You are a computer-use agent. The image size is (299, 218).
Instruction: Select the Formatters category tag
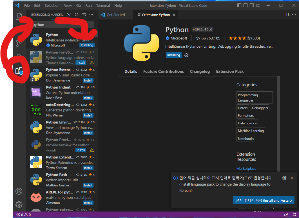(x=246, y=116)
